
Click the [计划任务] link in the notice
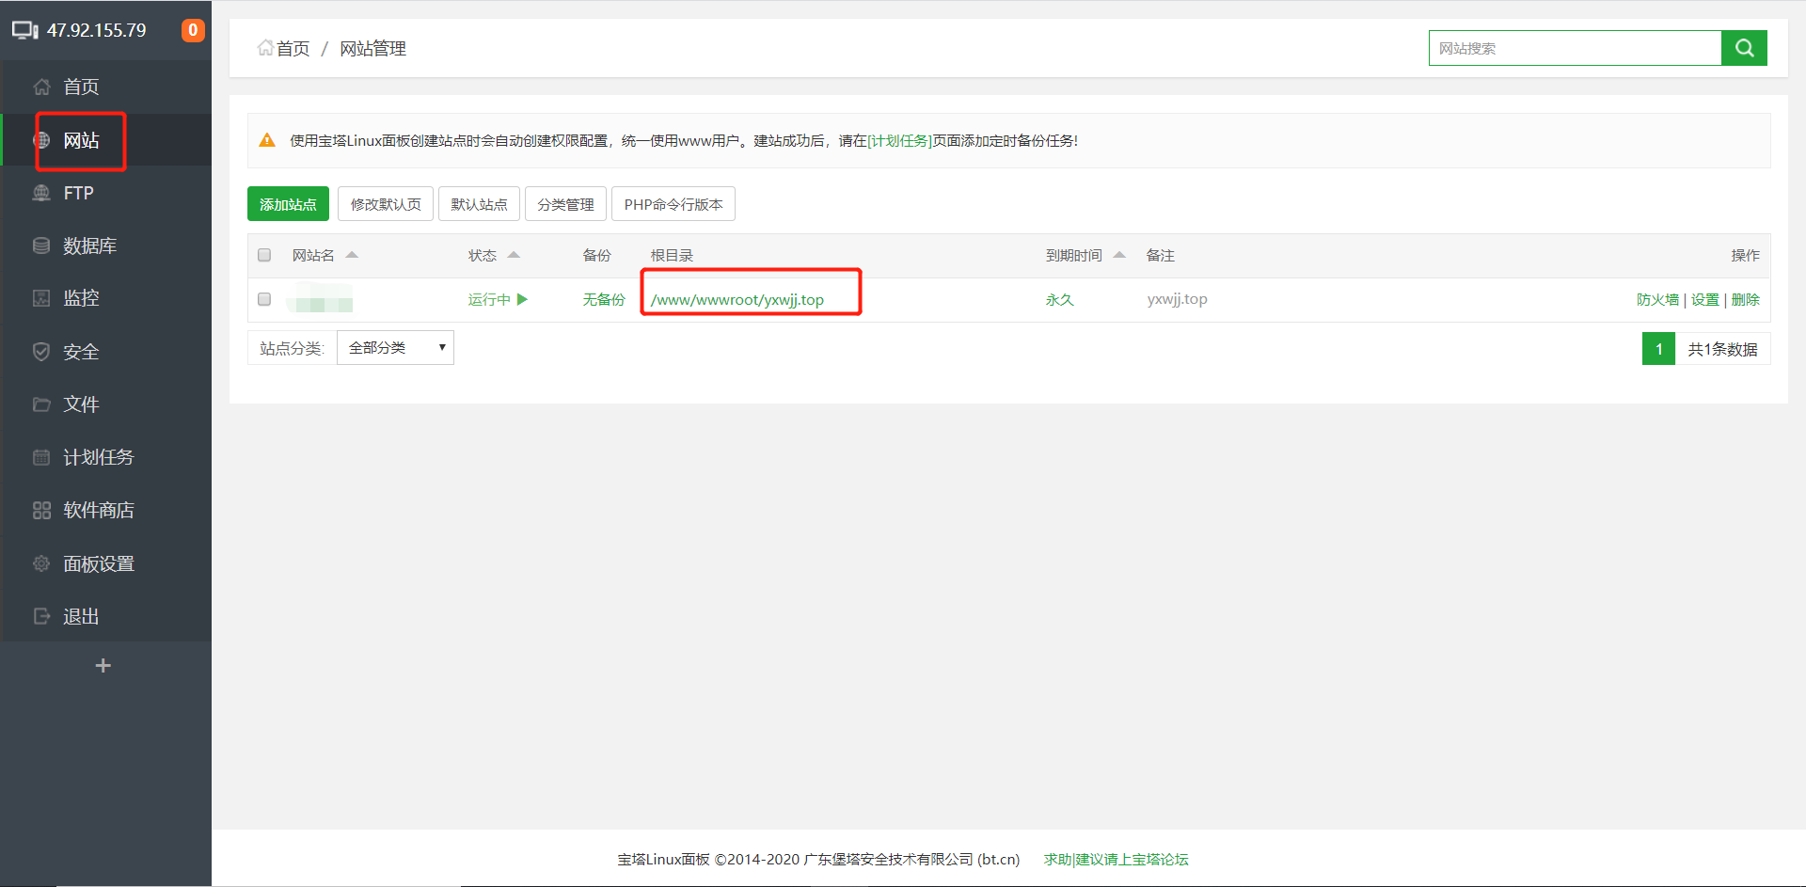(899, 140)
